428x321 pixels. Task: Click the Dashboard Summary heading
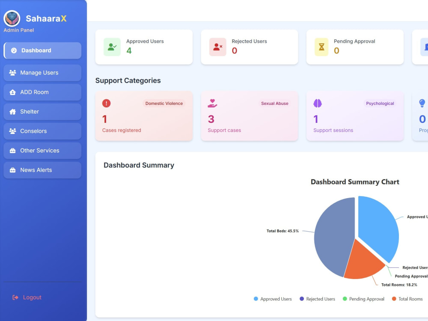pyautogui.click(x=139, y=165)
